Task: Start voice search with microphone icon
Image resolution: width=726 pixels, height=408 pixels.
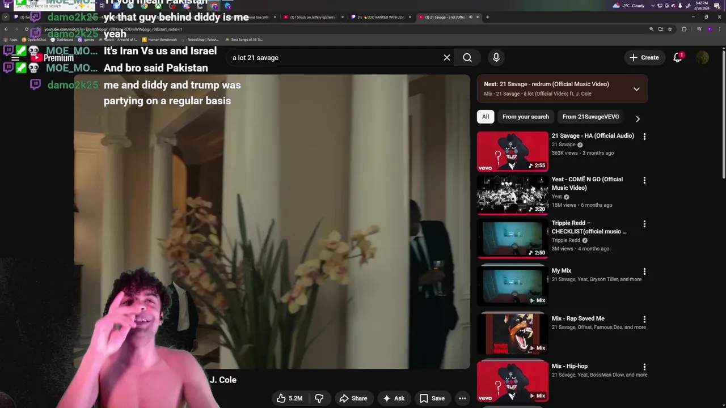Action: tap(496, 58)
